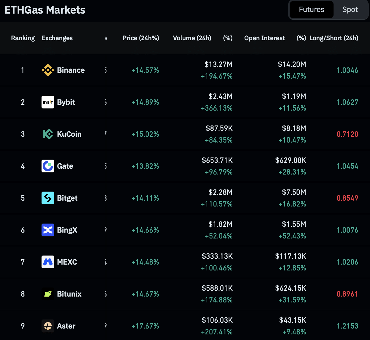
Task: Click the MEXC logo icon
Action: [48, 262]
